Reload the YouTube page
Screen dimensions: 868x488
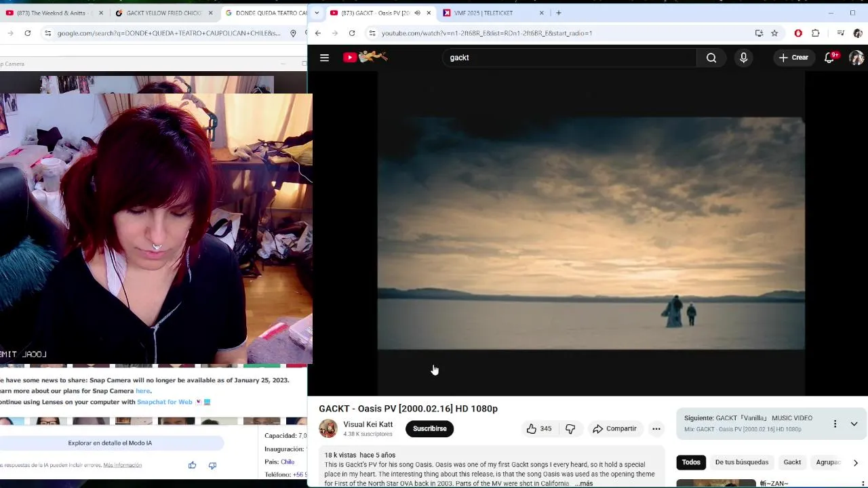[x=351, y=33]
